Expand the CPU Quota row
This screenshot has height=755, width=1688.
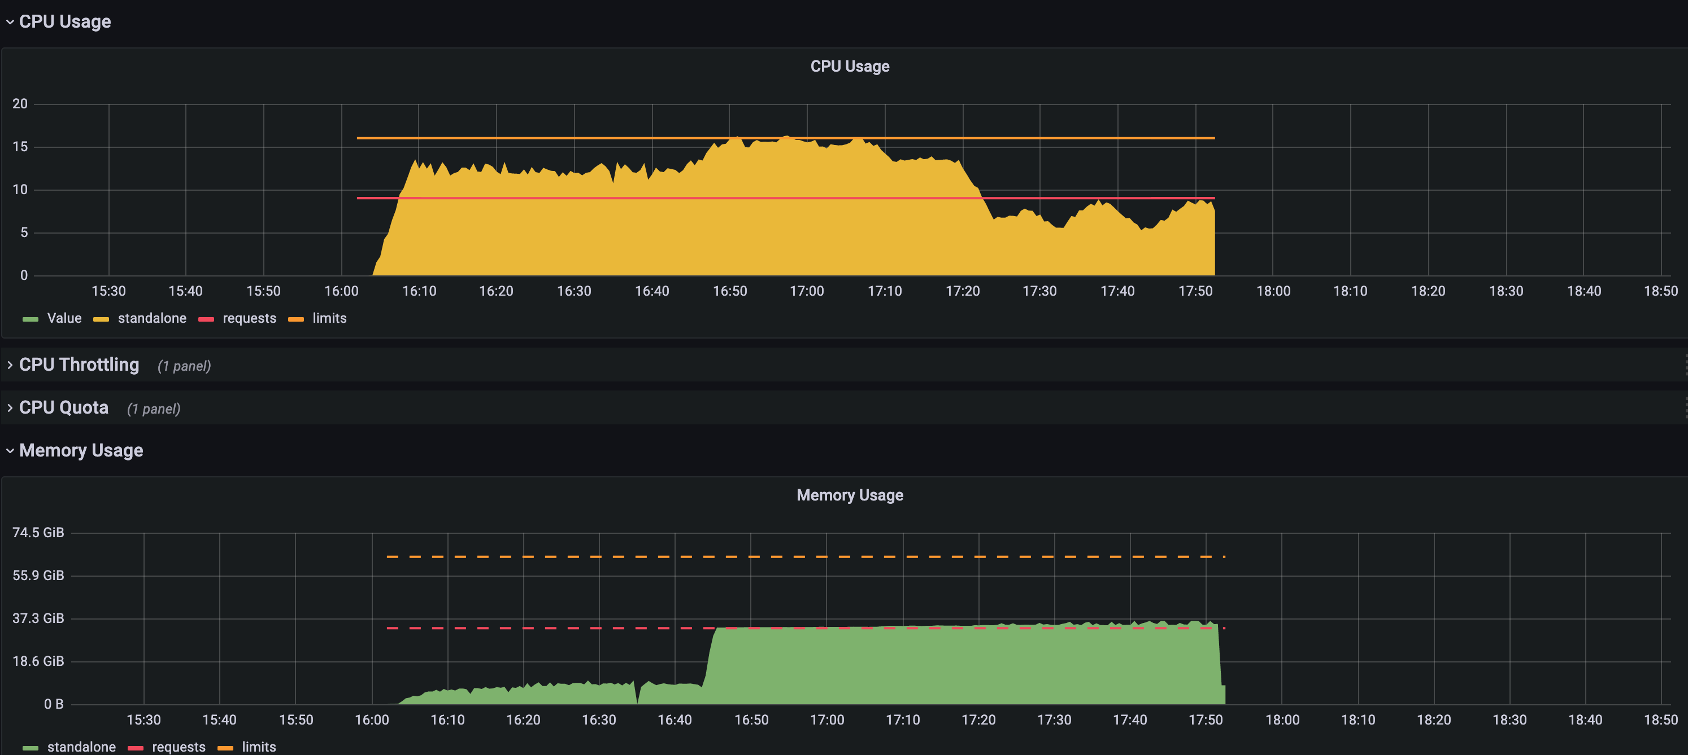click(x=64, y=407)
